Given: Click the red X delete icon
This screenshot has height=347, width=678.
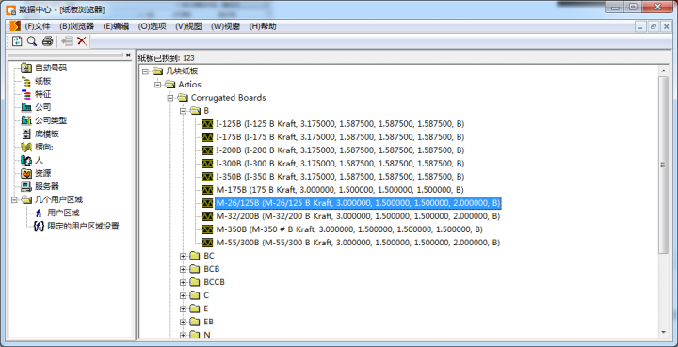Looking at the screenshot, I should pos(82,41).
